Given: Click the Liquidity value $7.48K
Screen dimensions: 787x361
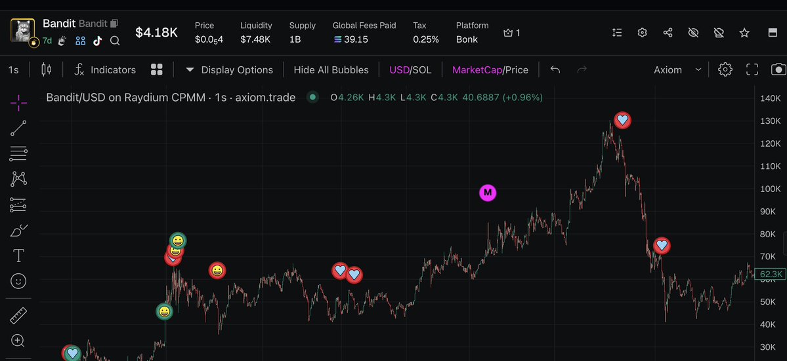Looking at the screenshot, I should tap(255, 39).
